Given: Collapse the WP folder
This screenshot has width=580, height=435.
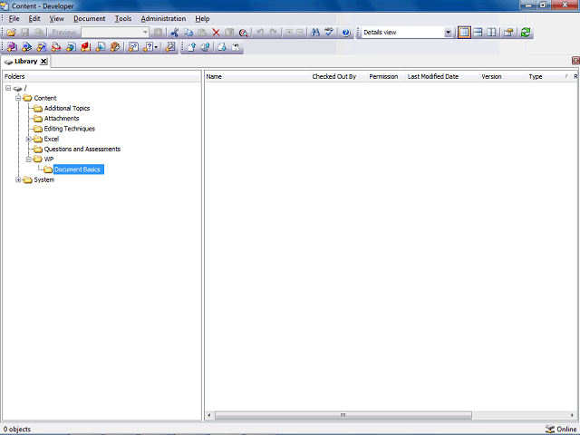Looking at the screenshot, I should tap(28, 159).
